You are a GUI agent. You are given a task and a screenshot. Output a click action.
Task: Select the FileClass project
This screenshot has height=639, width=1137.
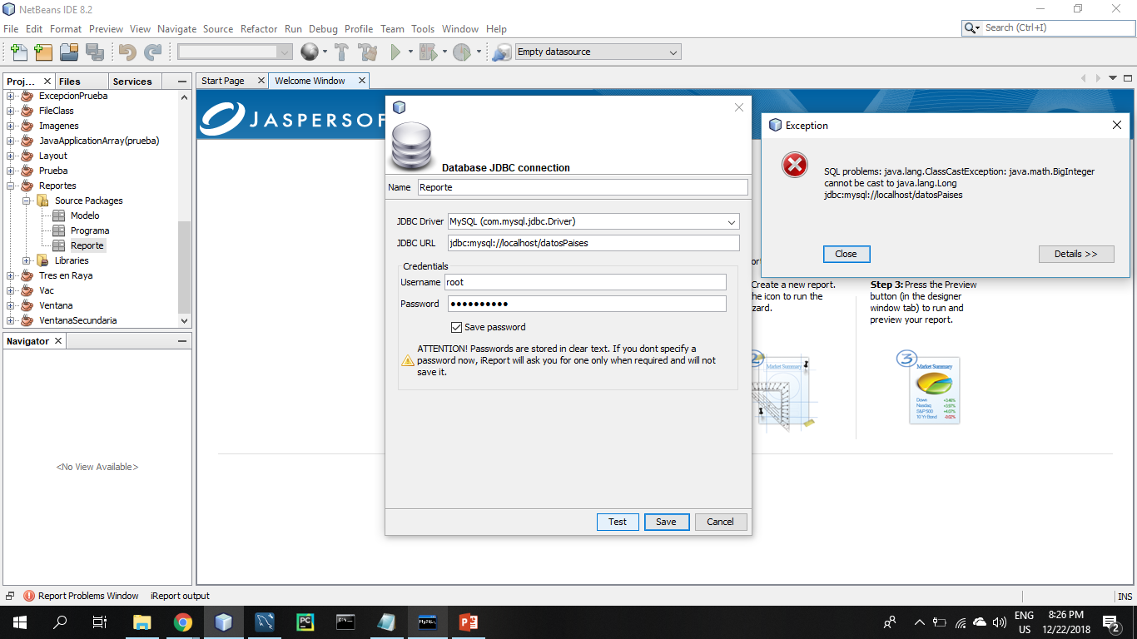tap(57, 111)
